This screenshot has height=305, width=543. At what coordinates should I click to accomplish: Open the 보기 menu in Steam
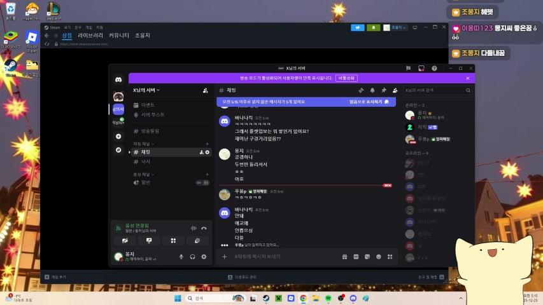tap(67, 27)
